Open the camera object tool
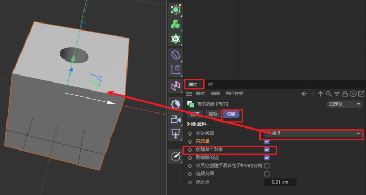 175,119
